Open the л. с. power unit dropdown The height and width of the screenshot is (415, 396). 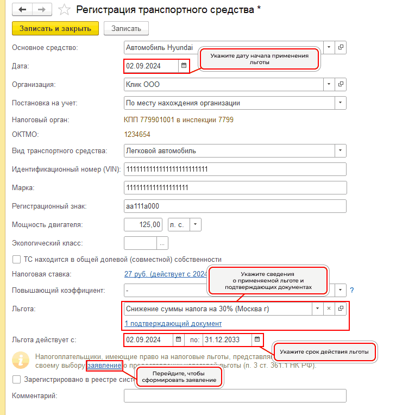pyautogui.click(x=196, y=224)
